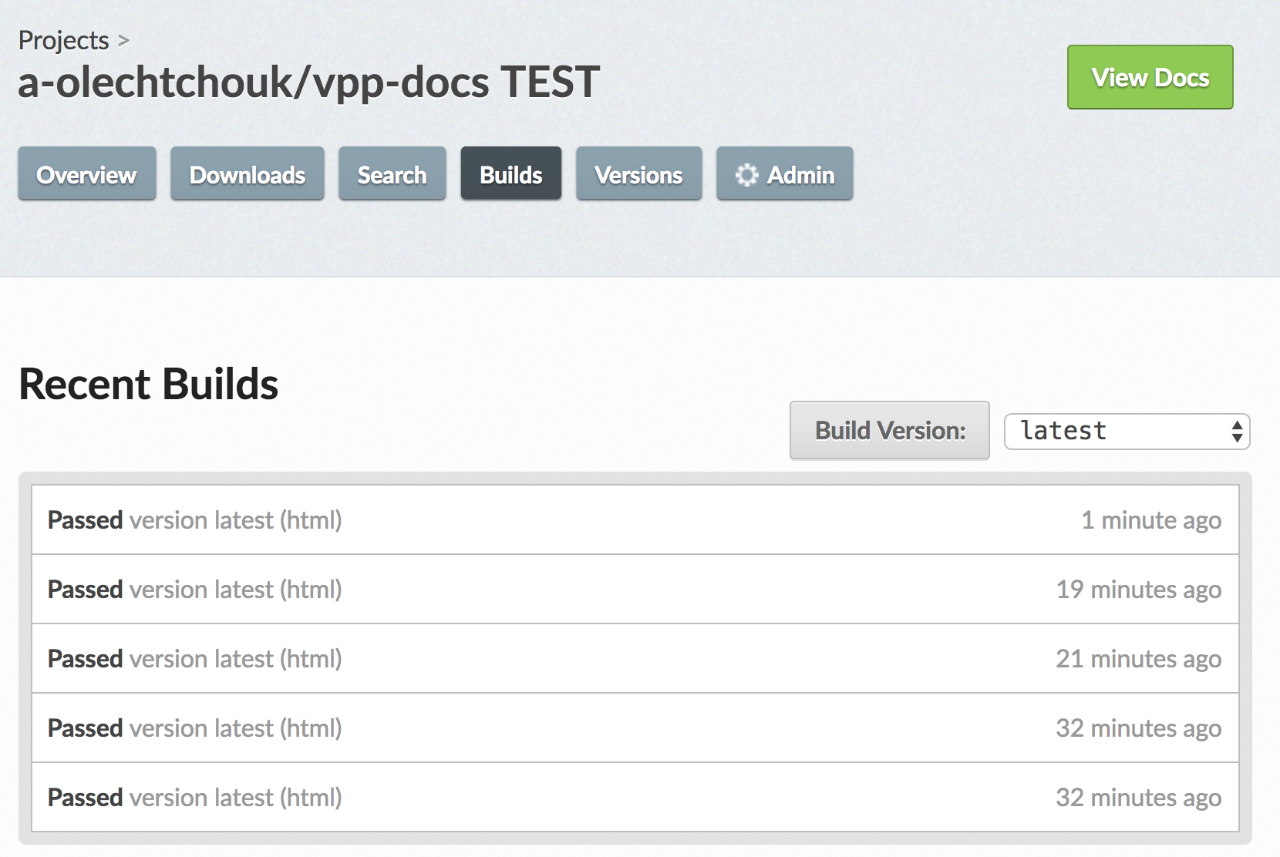Image resolution: width=1280 pixels, height=857 pixels.
Task: Open the View Docs button
Action: pyautogui.click(x=1150, y=77)
